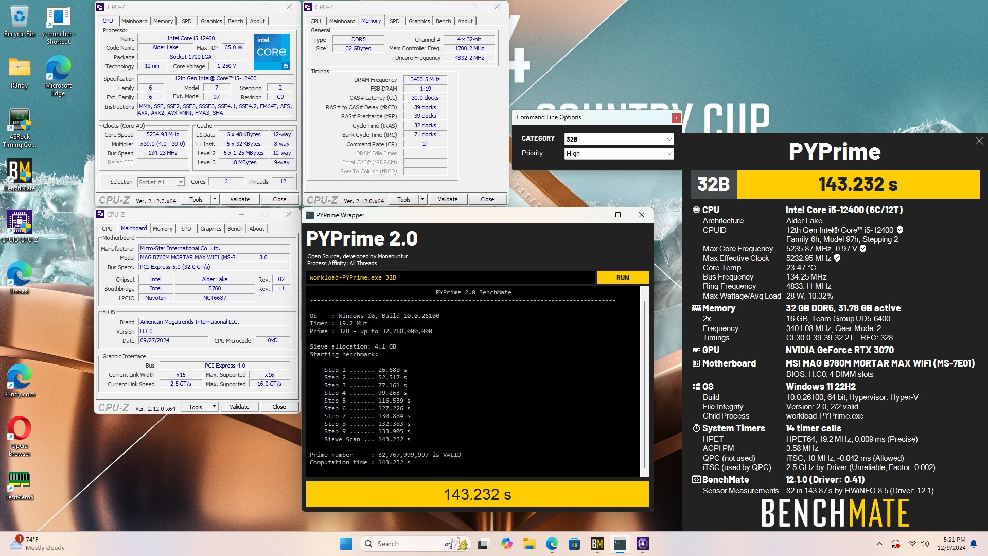The height and width of the screenshot is (556, 988).
Task: Switch to CPU-Z in the taskbar
Action: click(642, 544)
